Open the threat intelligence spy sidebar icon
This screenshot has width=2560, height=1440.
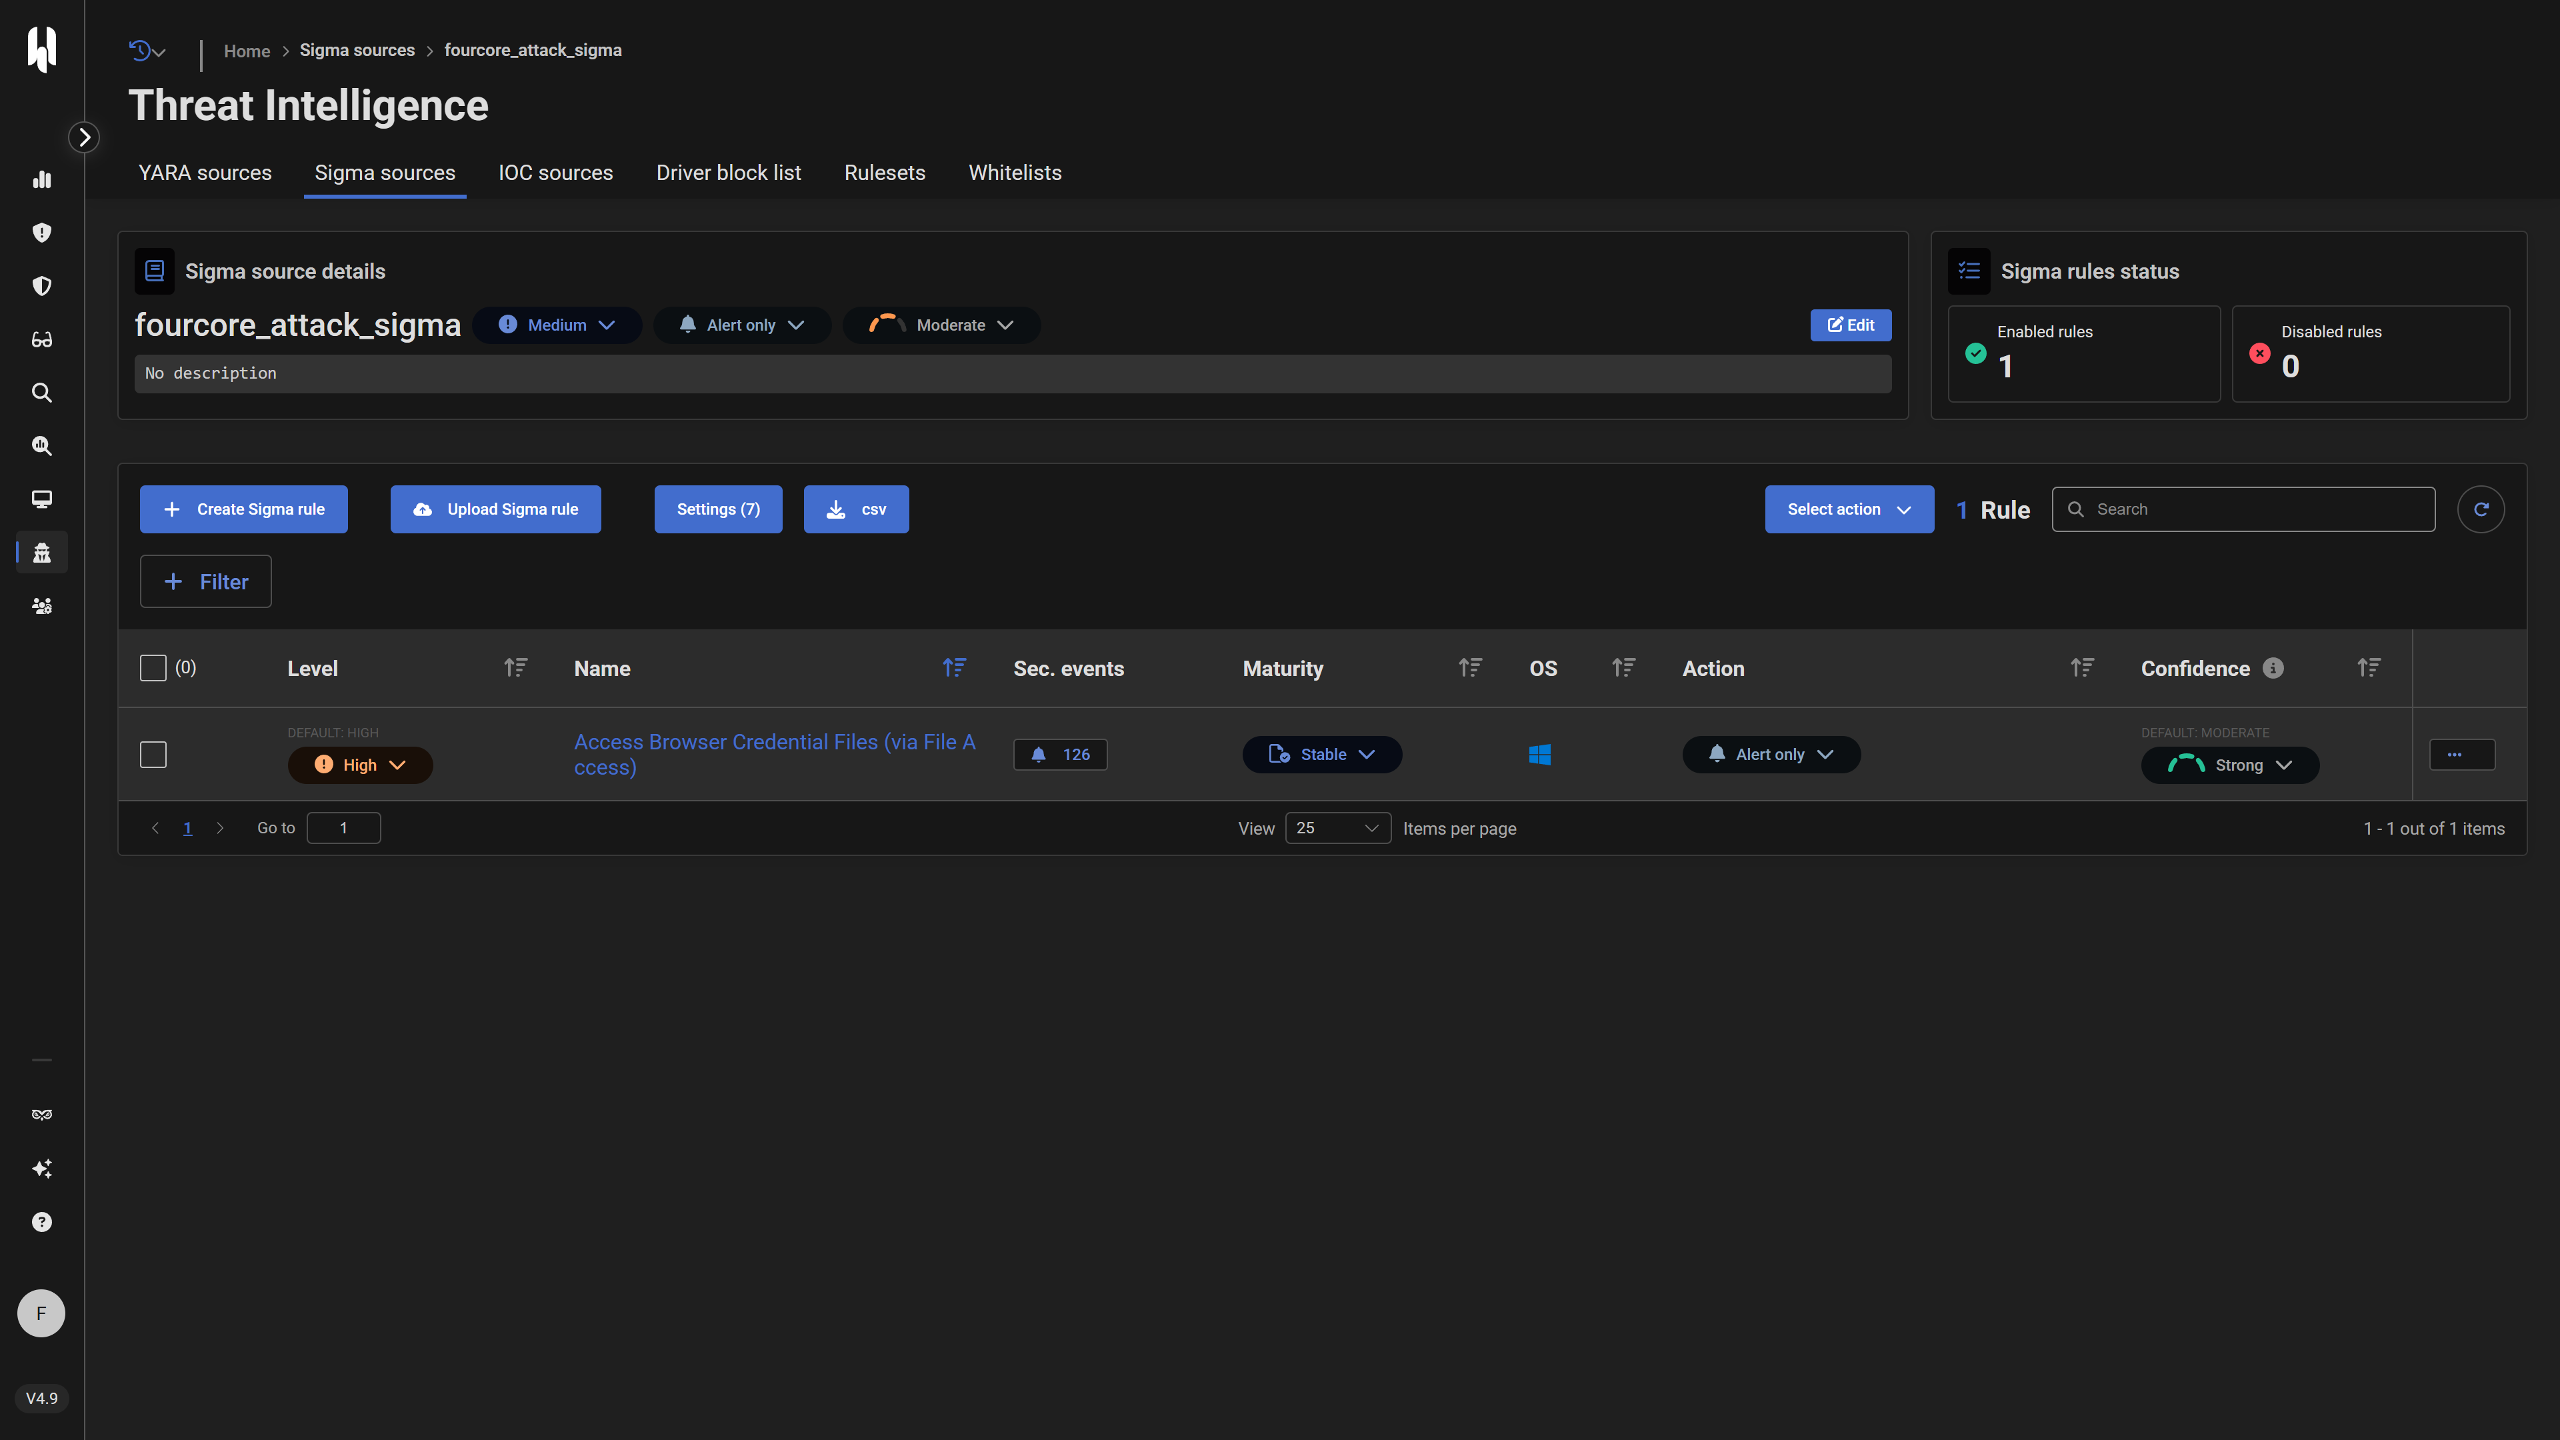pos(42,553)
